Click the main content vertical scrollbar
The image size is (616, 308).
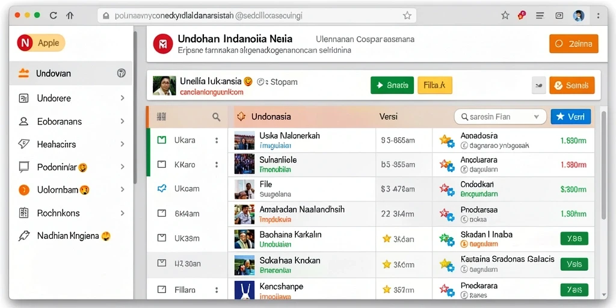[x=604, y=165]
